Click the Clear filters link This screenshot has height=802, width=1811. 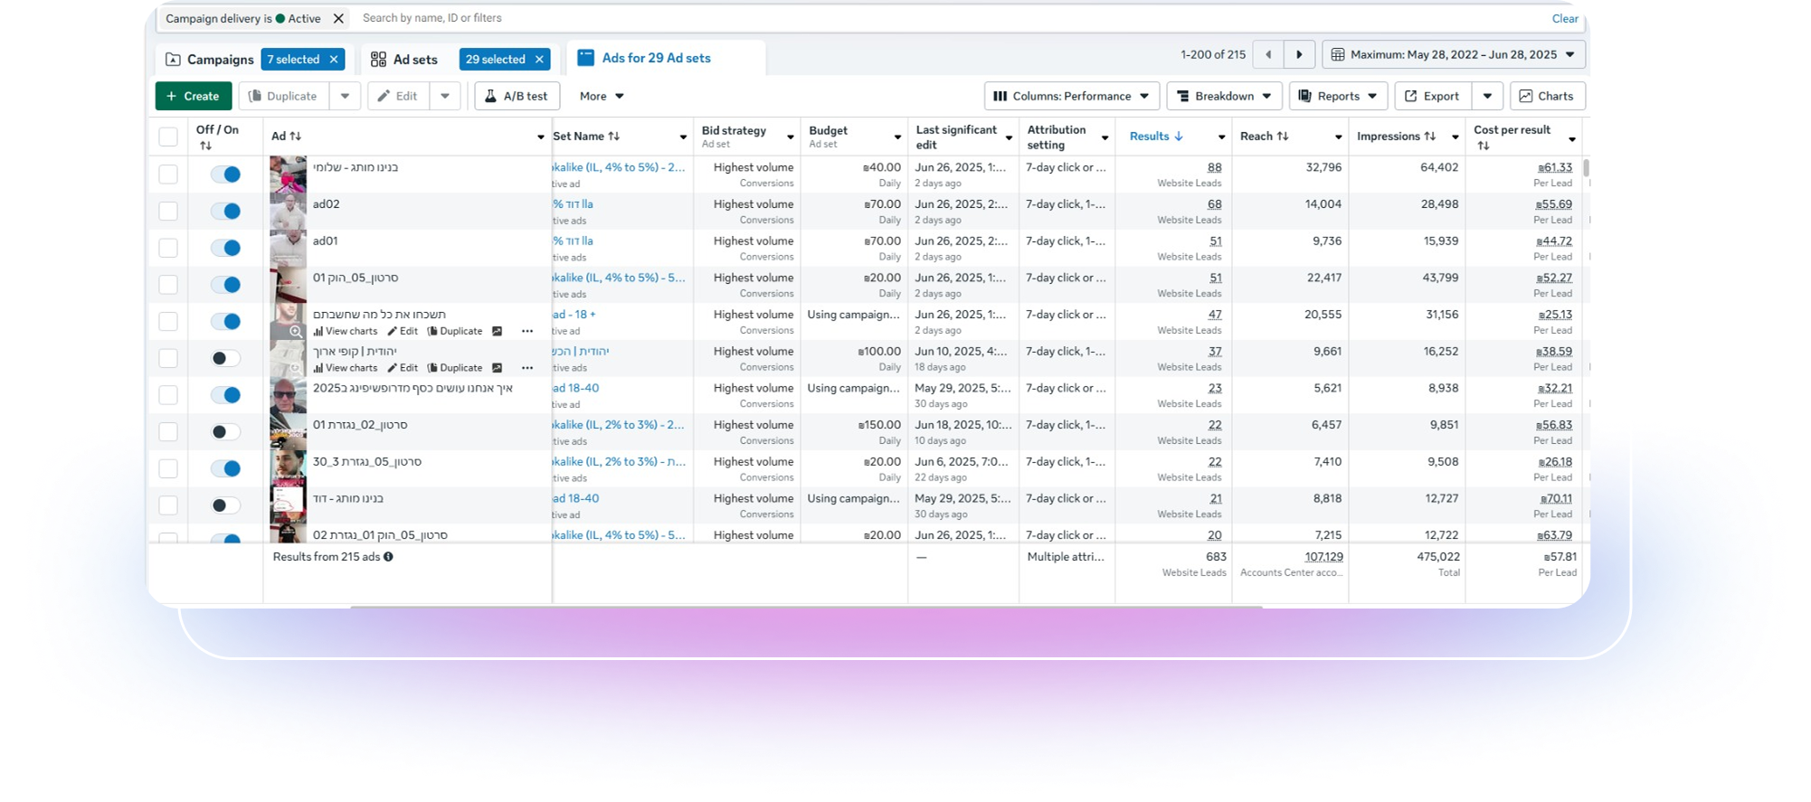point(1564,19)
